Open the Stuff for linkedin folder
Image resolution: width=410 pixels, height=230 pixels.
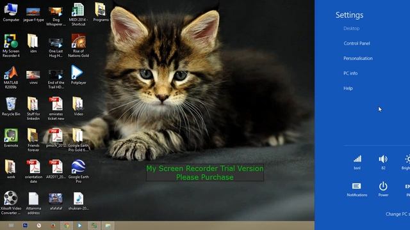33,109
